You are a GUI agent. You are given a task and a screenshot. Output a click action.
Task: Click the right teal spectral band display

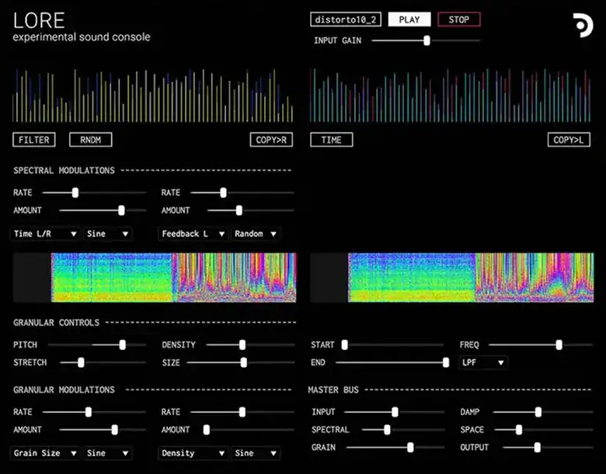coord(451,95)
